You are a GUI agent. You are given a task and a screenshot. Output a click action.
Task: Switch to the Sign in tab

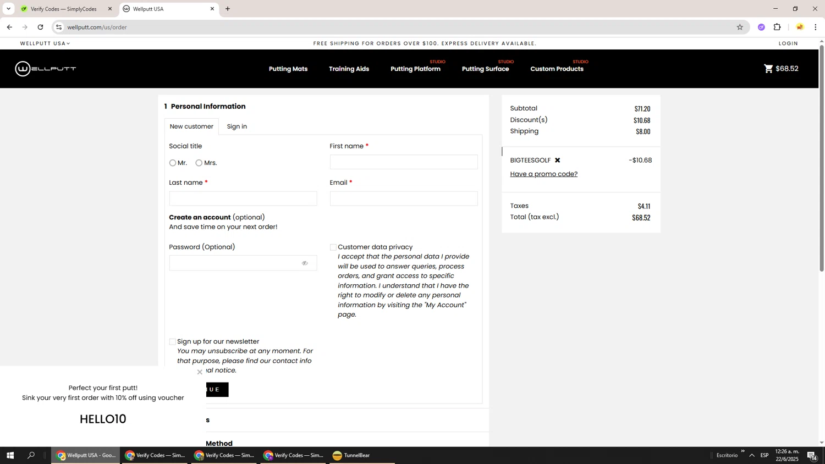pos(237,126)
